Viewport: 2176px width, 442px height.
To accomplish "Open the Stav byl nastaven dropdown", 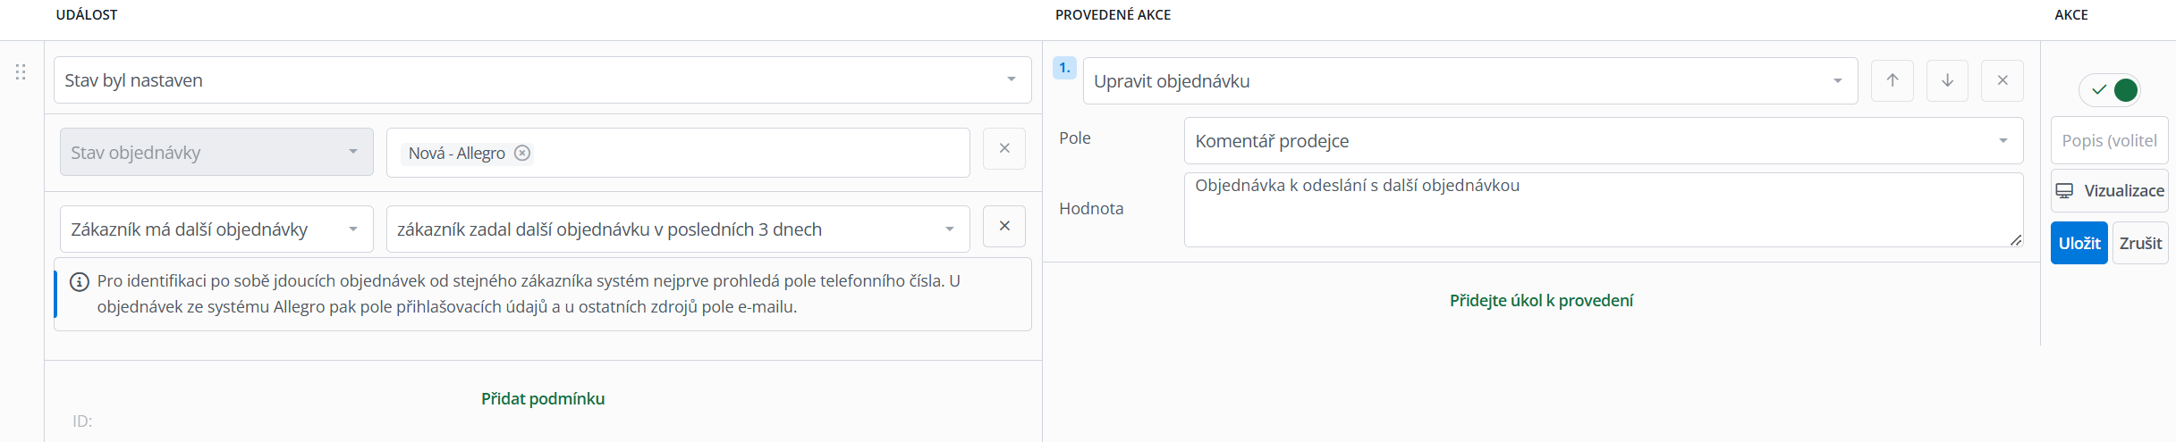I will pyautogui.click(x=542, y=80).
